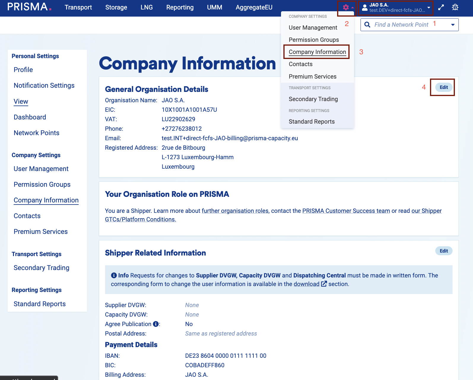The height and width of the screenshot is (380, 473).
Task: Open Company Information in the sidebar
Action: pyautogui.click(x=46, y=200)
